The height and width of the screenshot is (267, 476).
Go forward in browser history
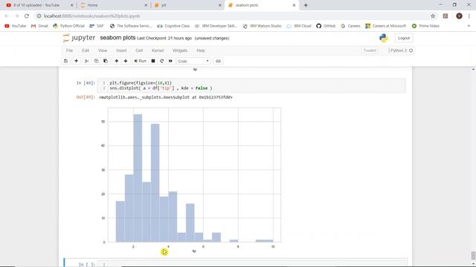(x=16, y=16)
